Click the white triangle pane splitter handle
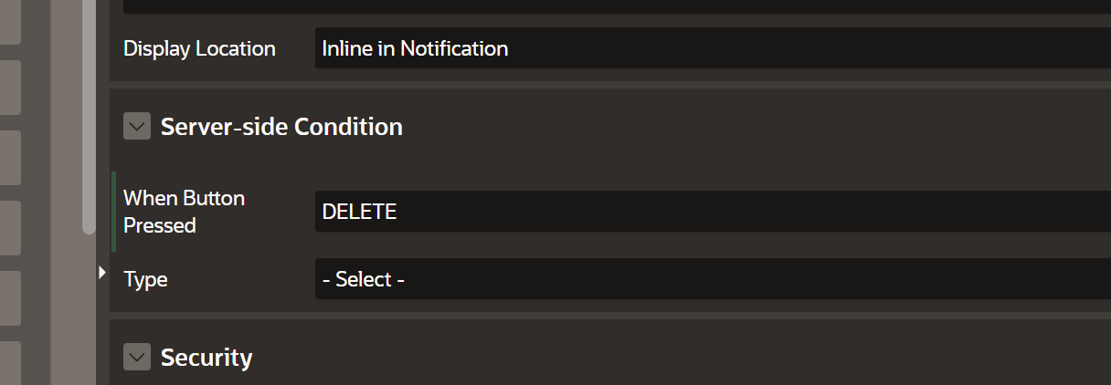 [102, 272]
